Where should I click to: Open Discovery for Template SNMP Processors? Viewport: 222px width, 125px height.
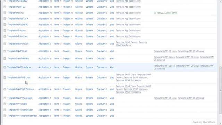pyautogui.click(x=101, y=98)
